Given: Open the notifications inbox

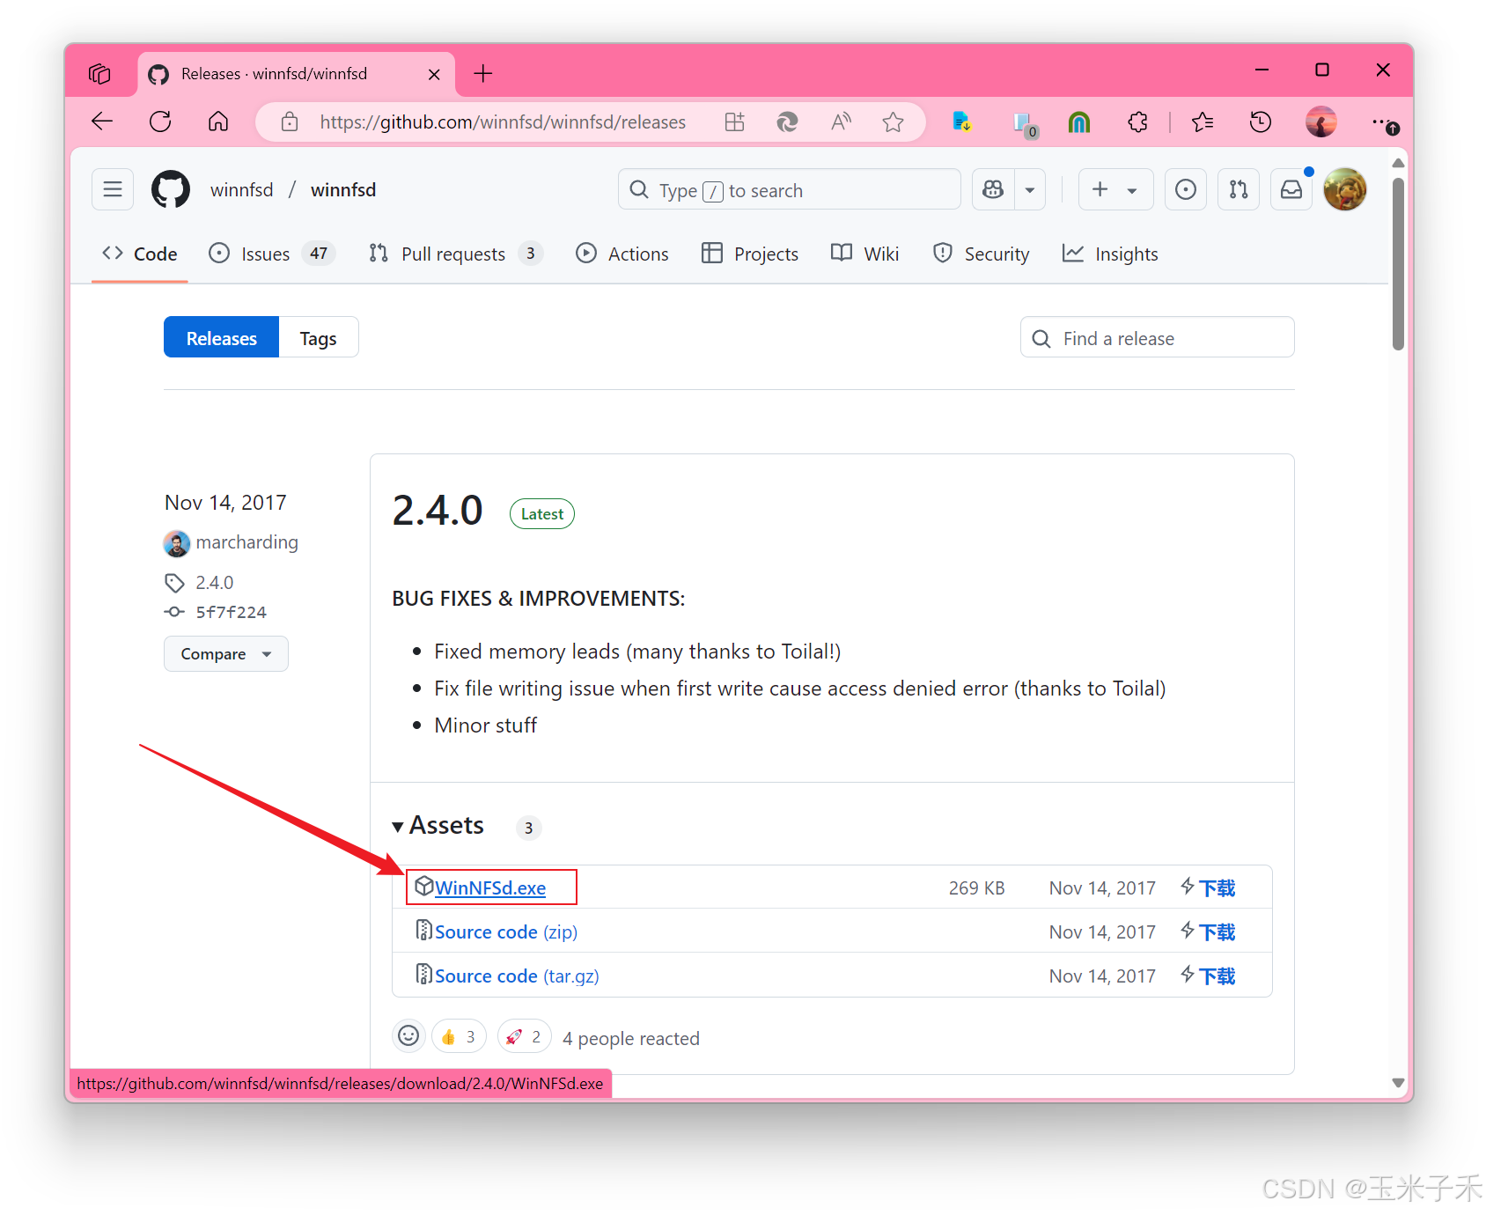Looking at the screenshot, I should (1291, 189).
